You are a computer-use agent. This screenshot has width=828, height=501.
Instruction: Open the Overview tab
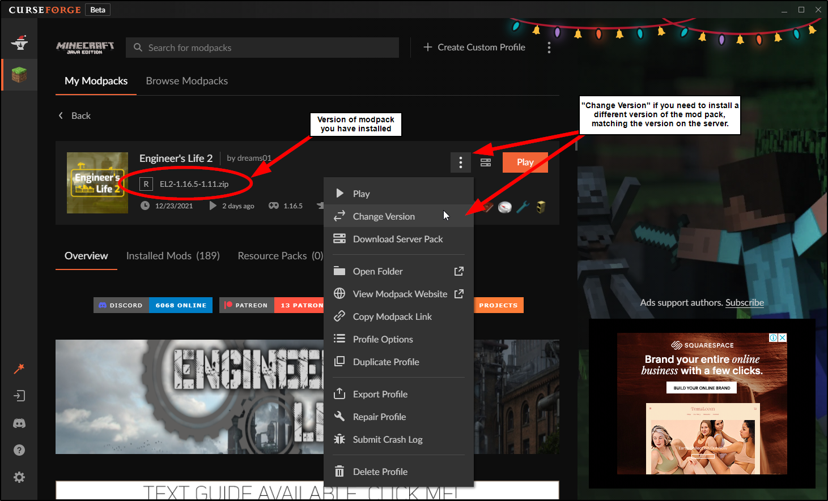click(x=86, y=256)
